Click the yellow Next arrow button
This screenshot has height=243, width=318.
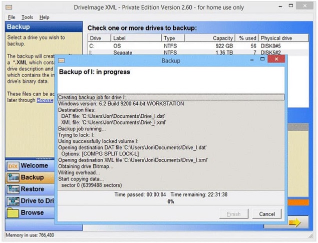point(295,222)
